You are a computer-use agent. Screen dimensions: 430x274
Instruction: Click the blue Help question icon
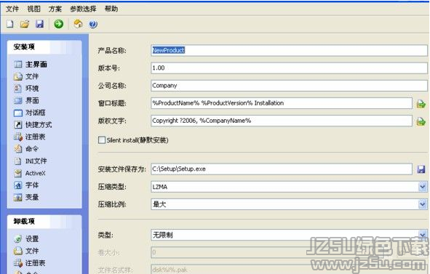(93, 24)
